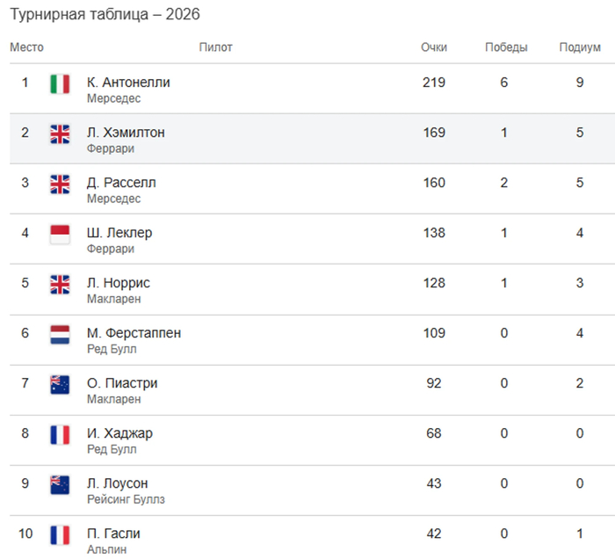Click the Пилот column header
Screen dimensions: 615x559
[x=216, y=47]
